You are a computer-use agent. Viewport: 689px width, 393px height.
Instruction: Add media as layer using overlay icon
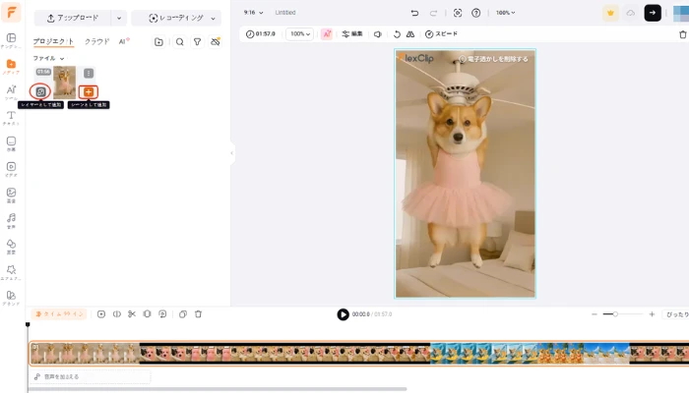click(40, 91)
